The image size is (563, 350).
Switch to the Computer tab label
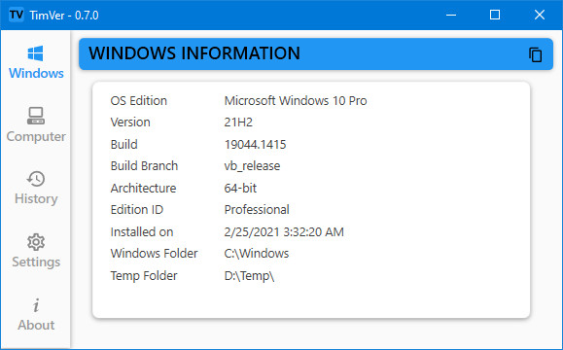[36, 136]
